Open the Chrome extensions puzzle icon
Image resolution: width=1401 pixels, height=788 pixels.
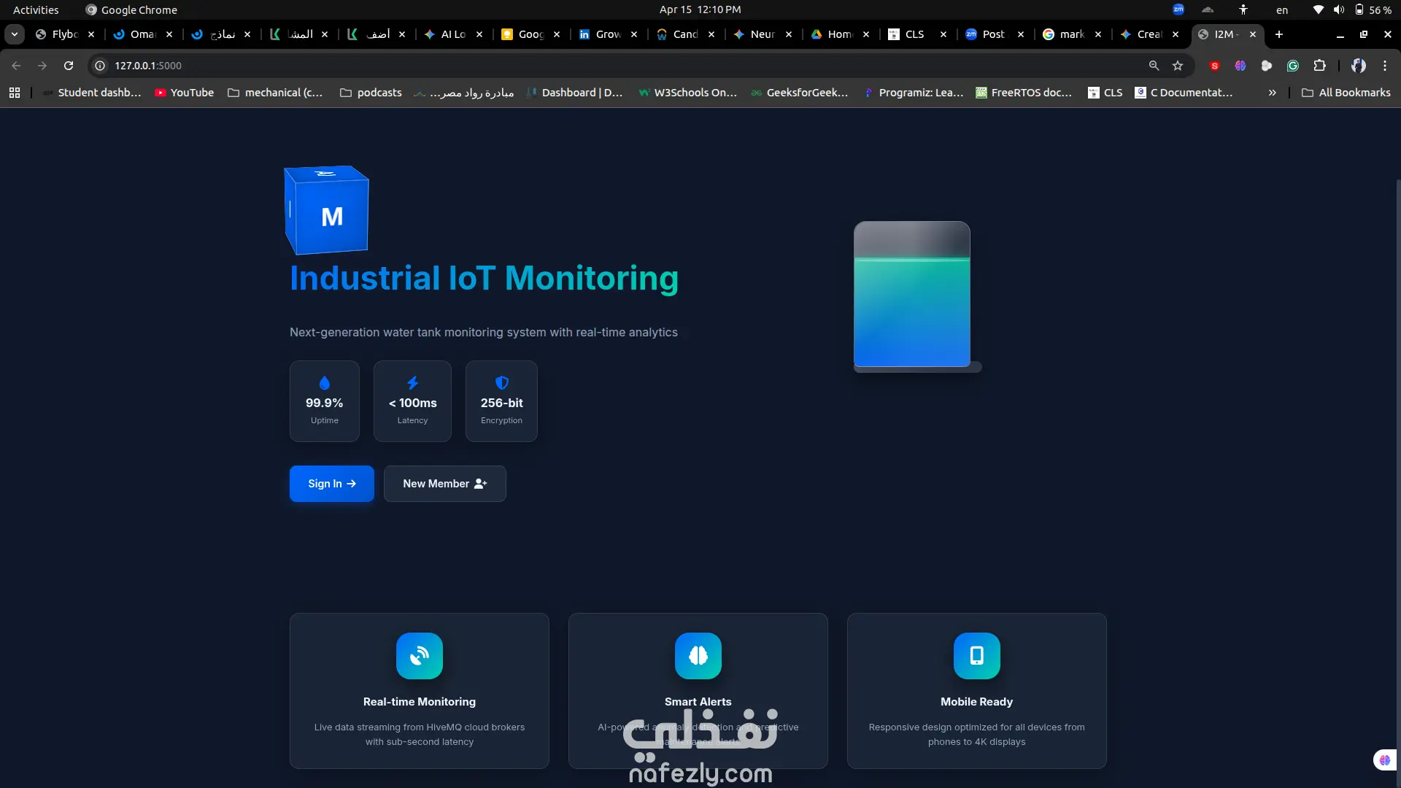(1319, 66)
